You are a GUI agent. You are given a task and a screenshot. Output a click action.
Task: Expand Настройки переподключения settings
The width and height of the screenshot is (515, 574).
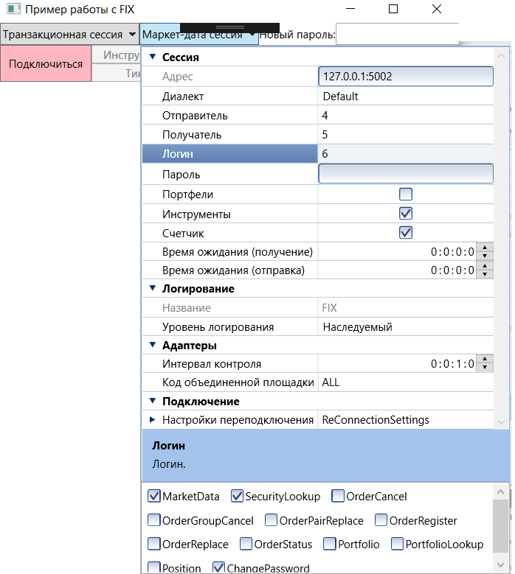click(153, 420)
